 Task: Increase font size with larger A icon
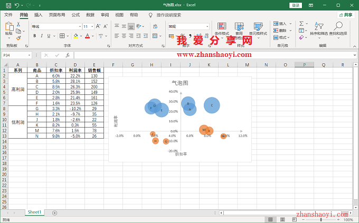[x=98, y=26]
